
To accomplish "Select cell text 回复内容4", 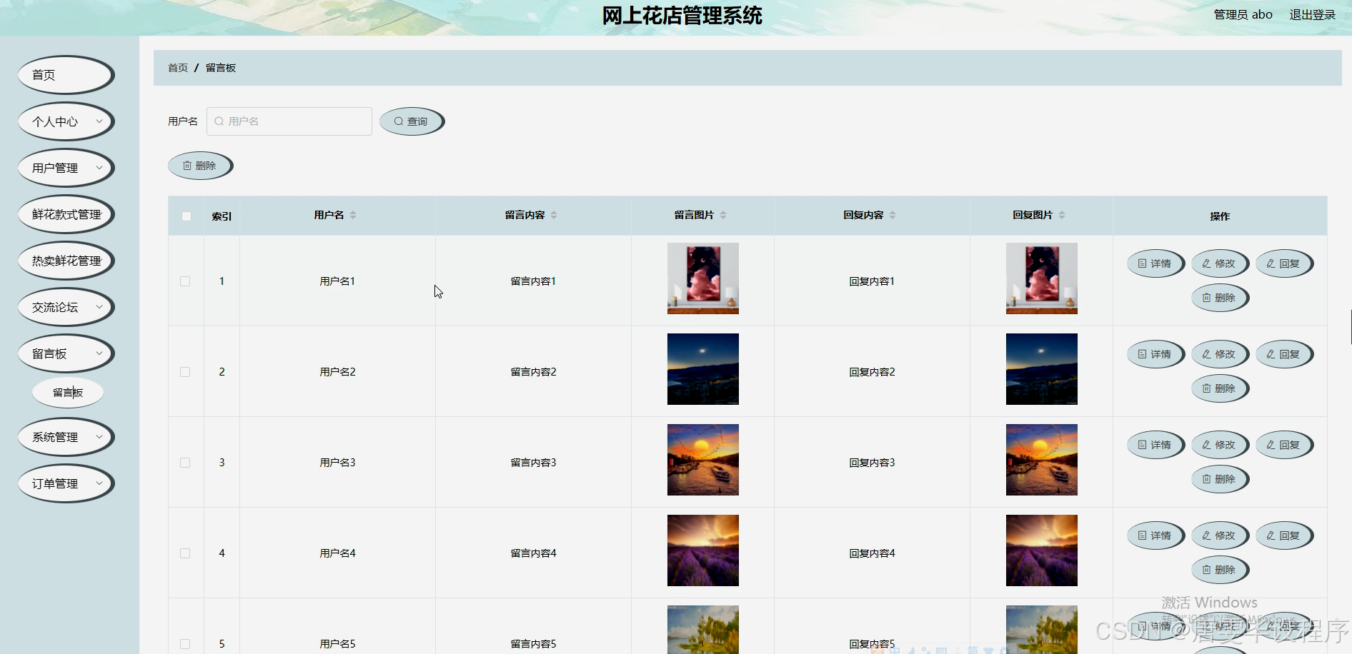I will point(872,553).
